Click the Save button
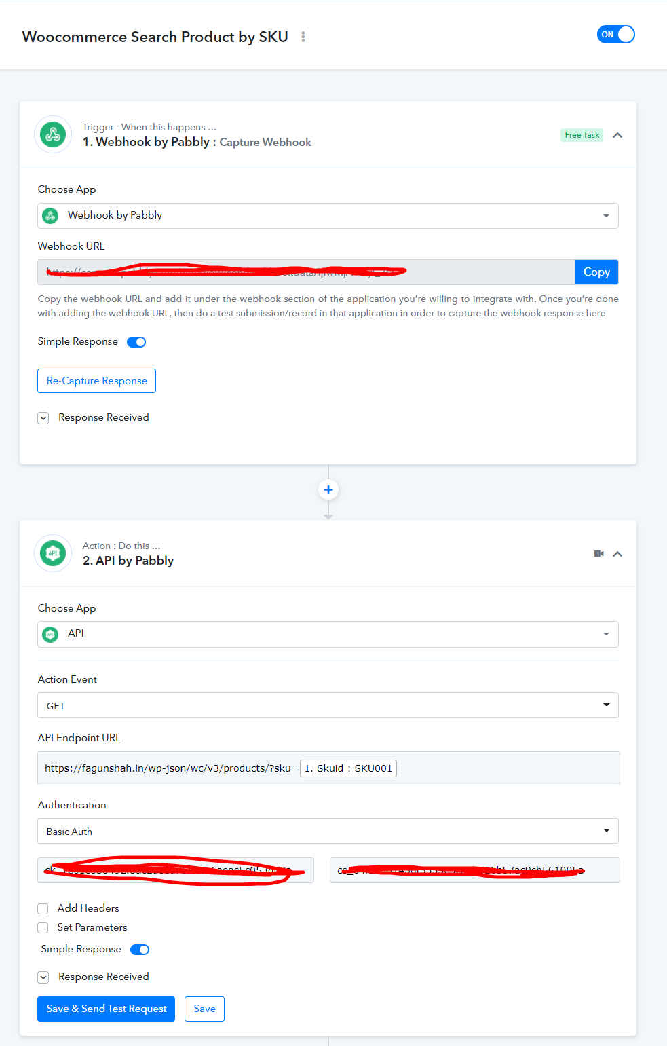667x1046 pixels. [x=204, y=1009]
